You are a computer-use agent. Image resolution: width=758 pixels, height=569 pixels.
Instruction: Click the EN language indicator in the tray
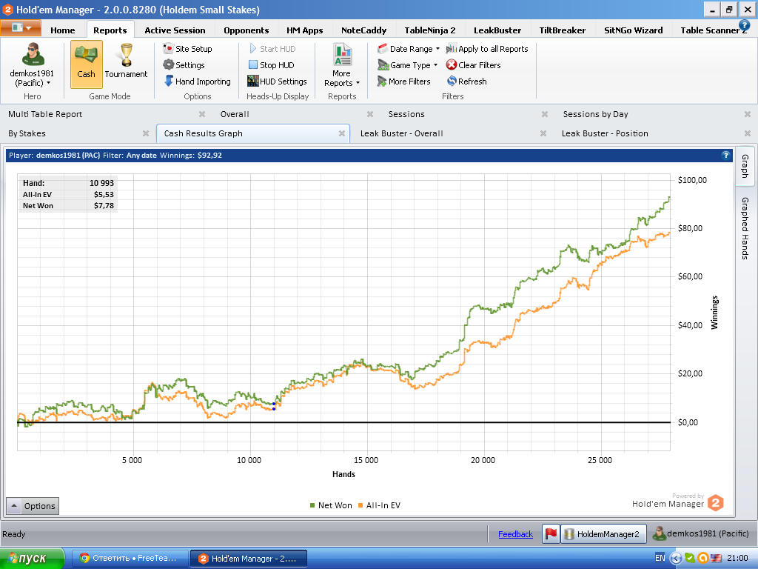pyautogui.click(x=660, y=559)
